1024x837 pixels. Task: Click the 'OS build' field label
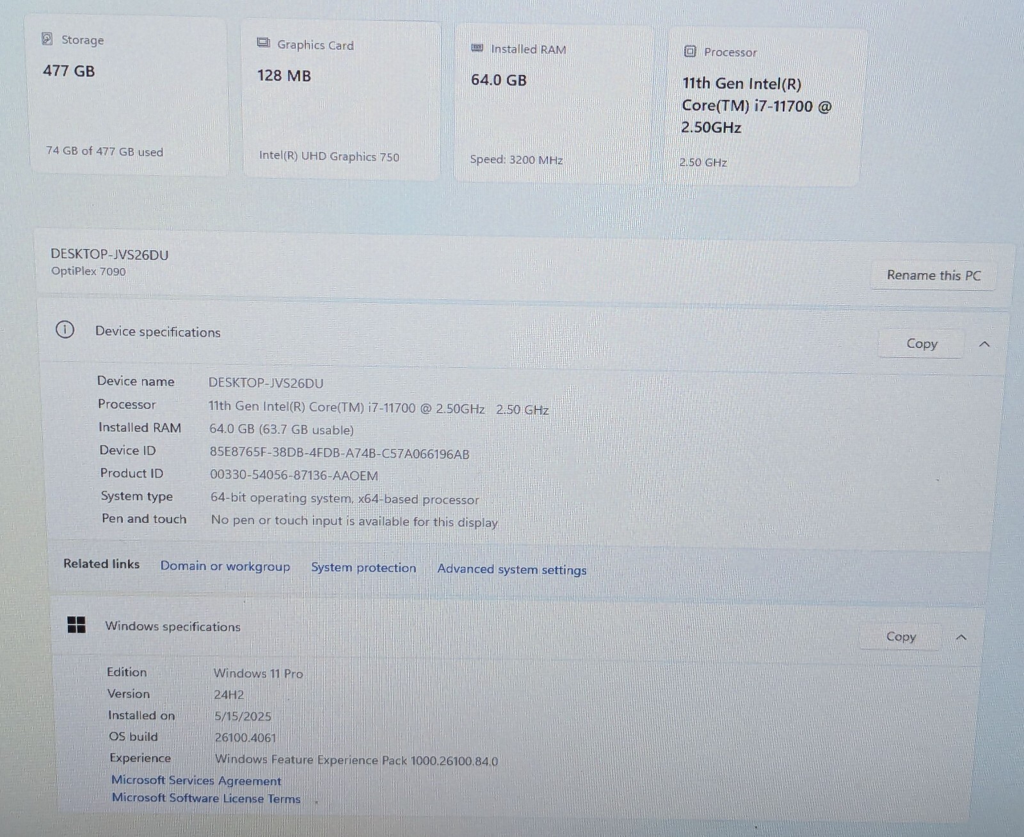(133, 737)
